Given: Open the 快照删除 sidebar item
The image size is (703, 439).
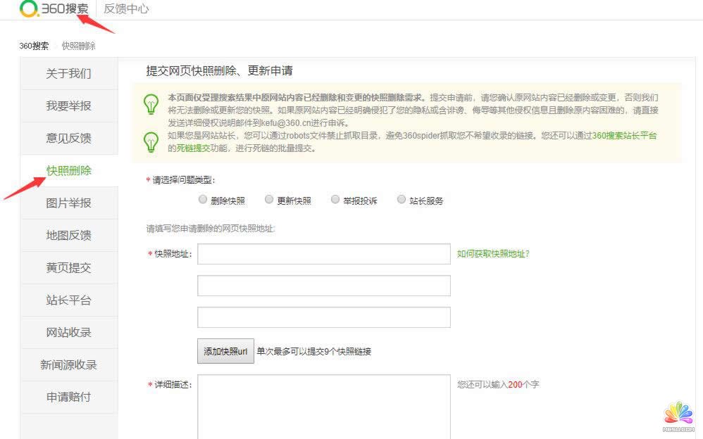Looking at the screenshot, I should 68,170.
